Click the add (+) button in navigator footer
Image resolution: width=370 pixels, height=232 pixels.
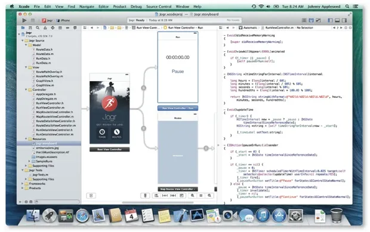click(20, 202)
